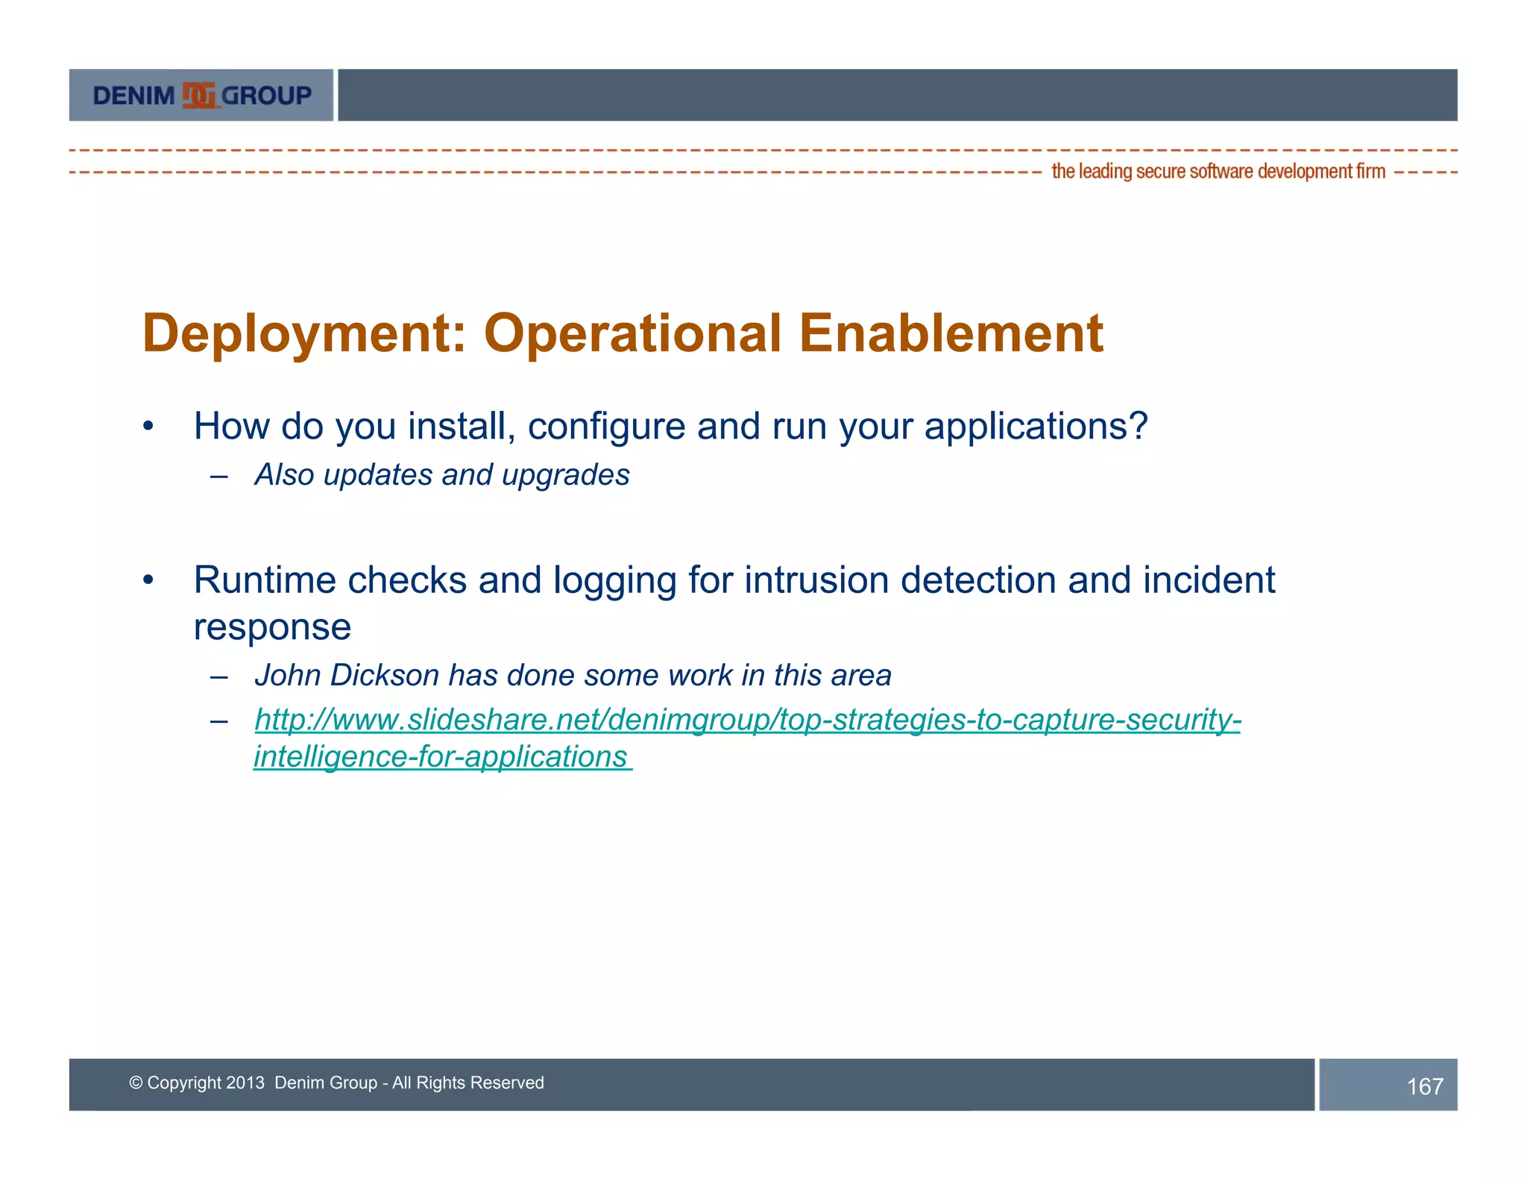
Task: Click the 'leading secure software development firm' tagline
Action: pyautogui.click(x=1218, y=172)
